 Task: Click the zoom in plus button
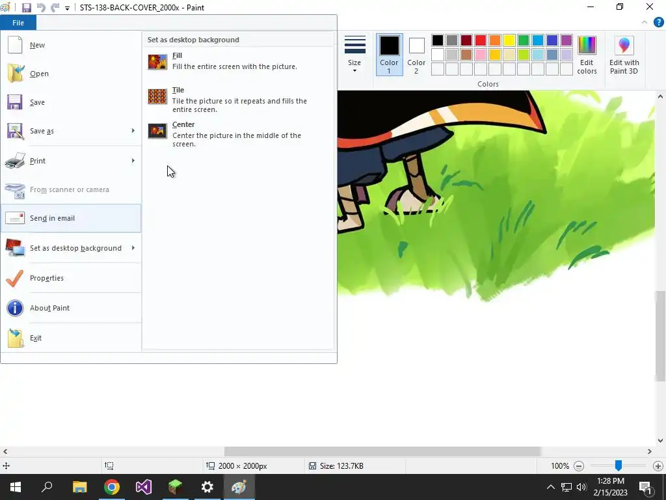click(x=658, y=466)
